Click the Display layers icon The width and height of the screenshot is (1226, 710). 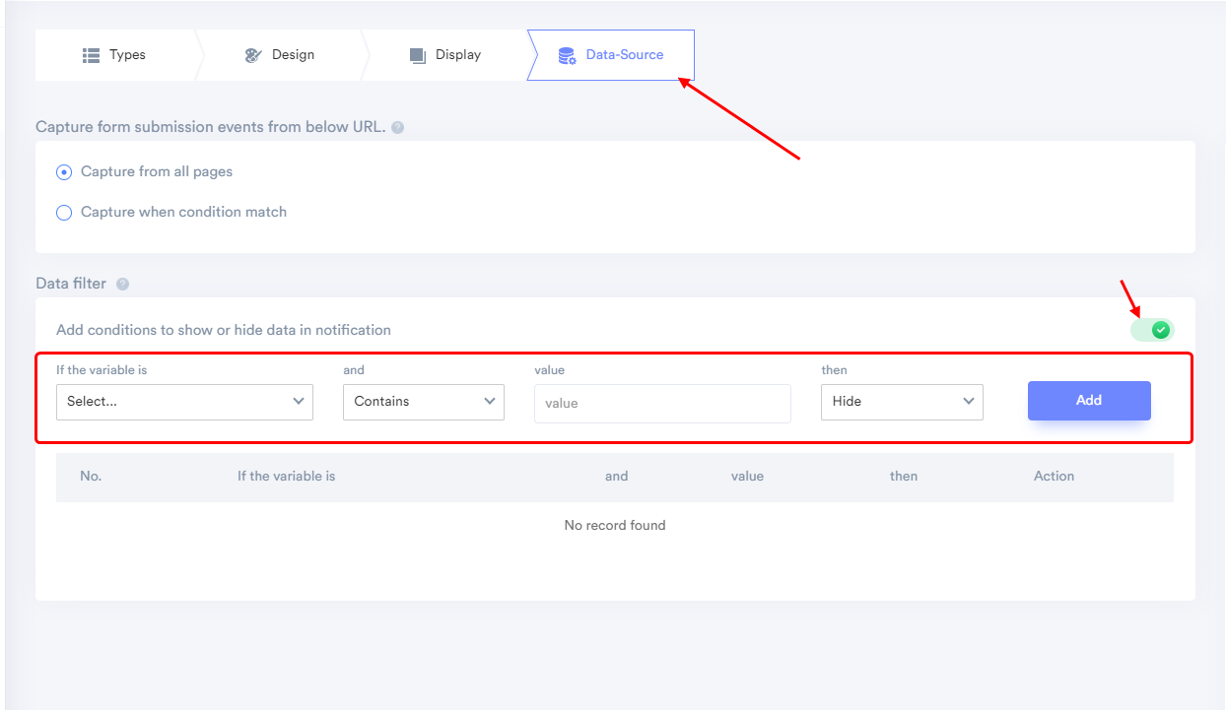tap(418, 55)
